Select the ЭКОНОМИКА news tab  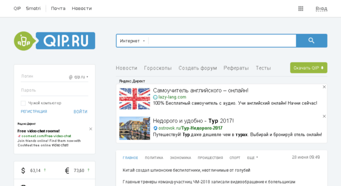[x=180, y=158]
